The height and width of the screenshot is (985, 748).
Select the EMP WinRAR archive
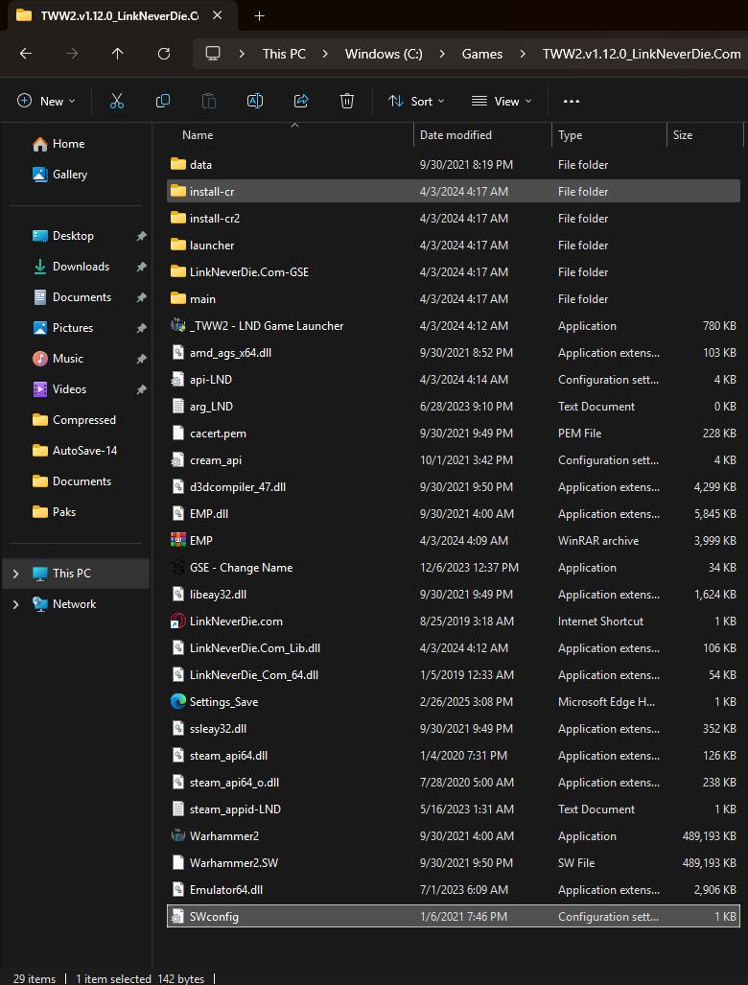pyautogui.click(x=201, y=541)
